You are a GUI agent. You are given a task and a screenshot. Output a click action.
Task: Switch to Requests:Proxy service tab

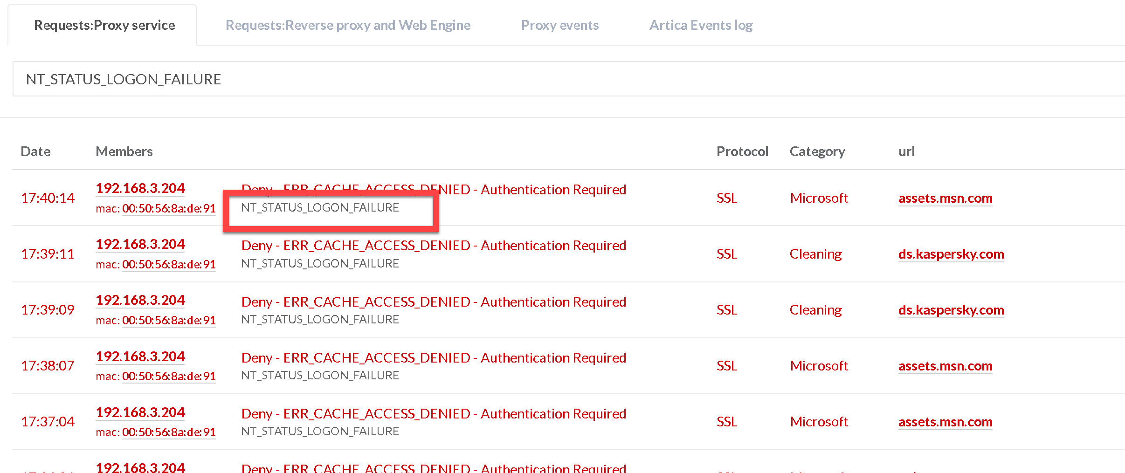pyautogui.click(x=104, y=25)
